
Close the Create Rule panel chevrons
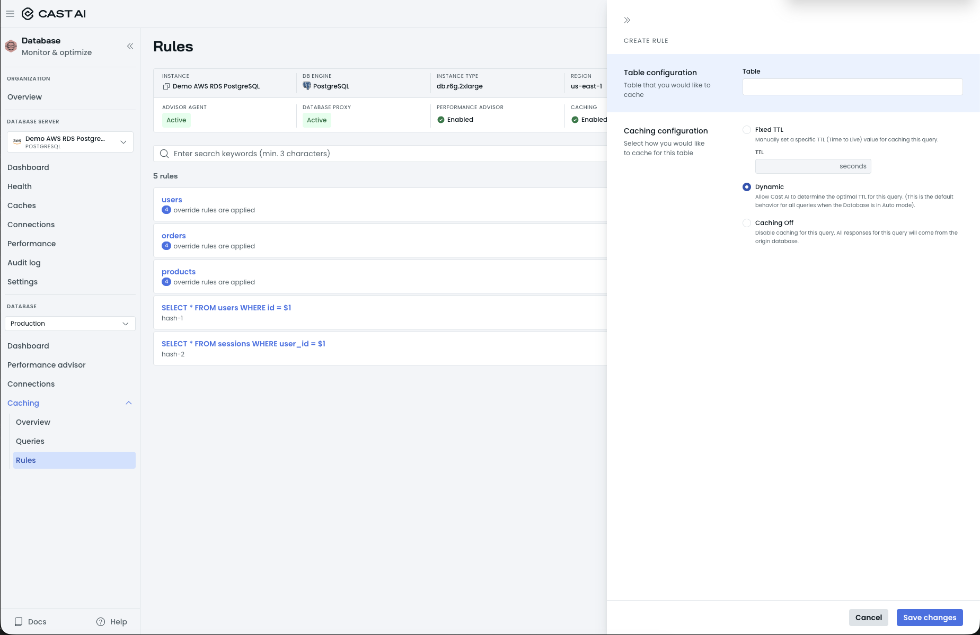click(627, 20)
